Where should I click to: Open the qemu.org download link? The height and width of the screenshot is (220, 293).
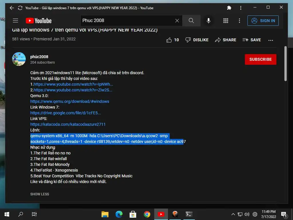pos(70,101)
